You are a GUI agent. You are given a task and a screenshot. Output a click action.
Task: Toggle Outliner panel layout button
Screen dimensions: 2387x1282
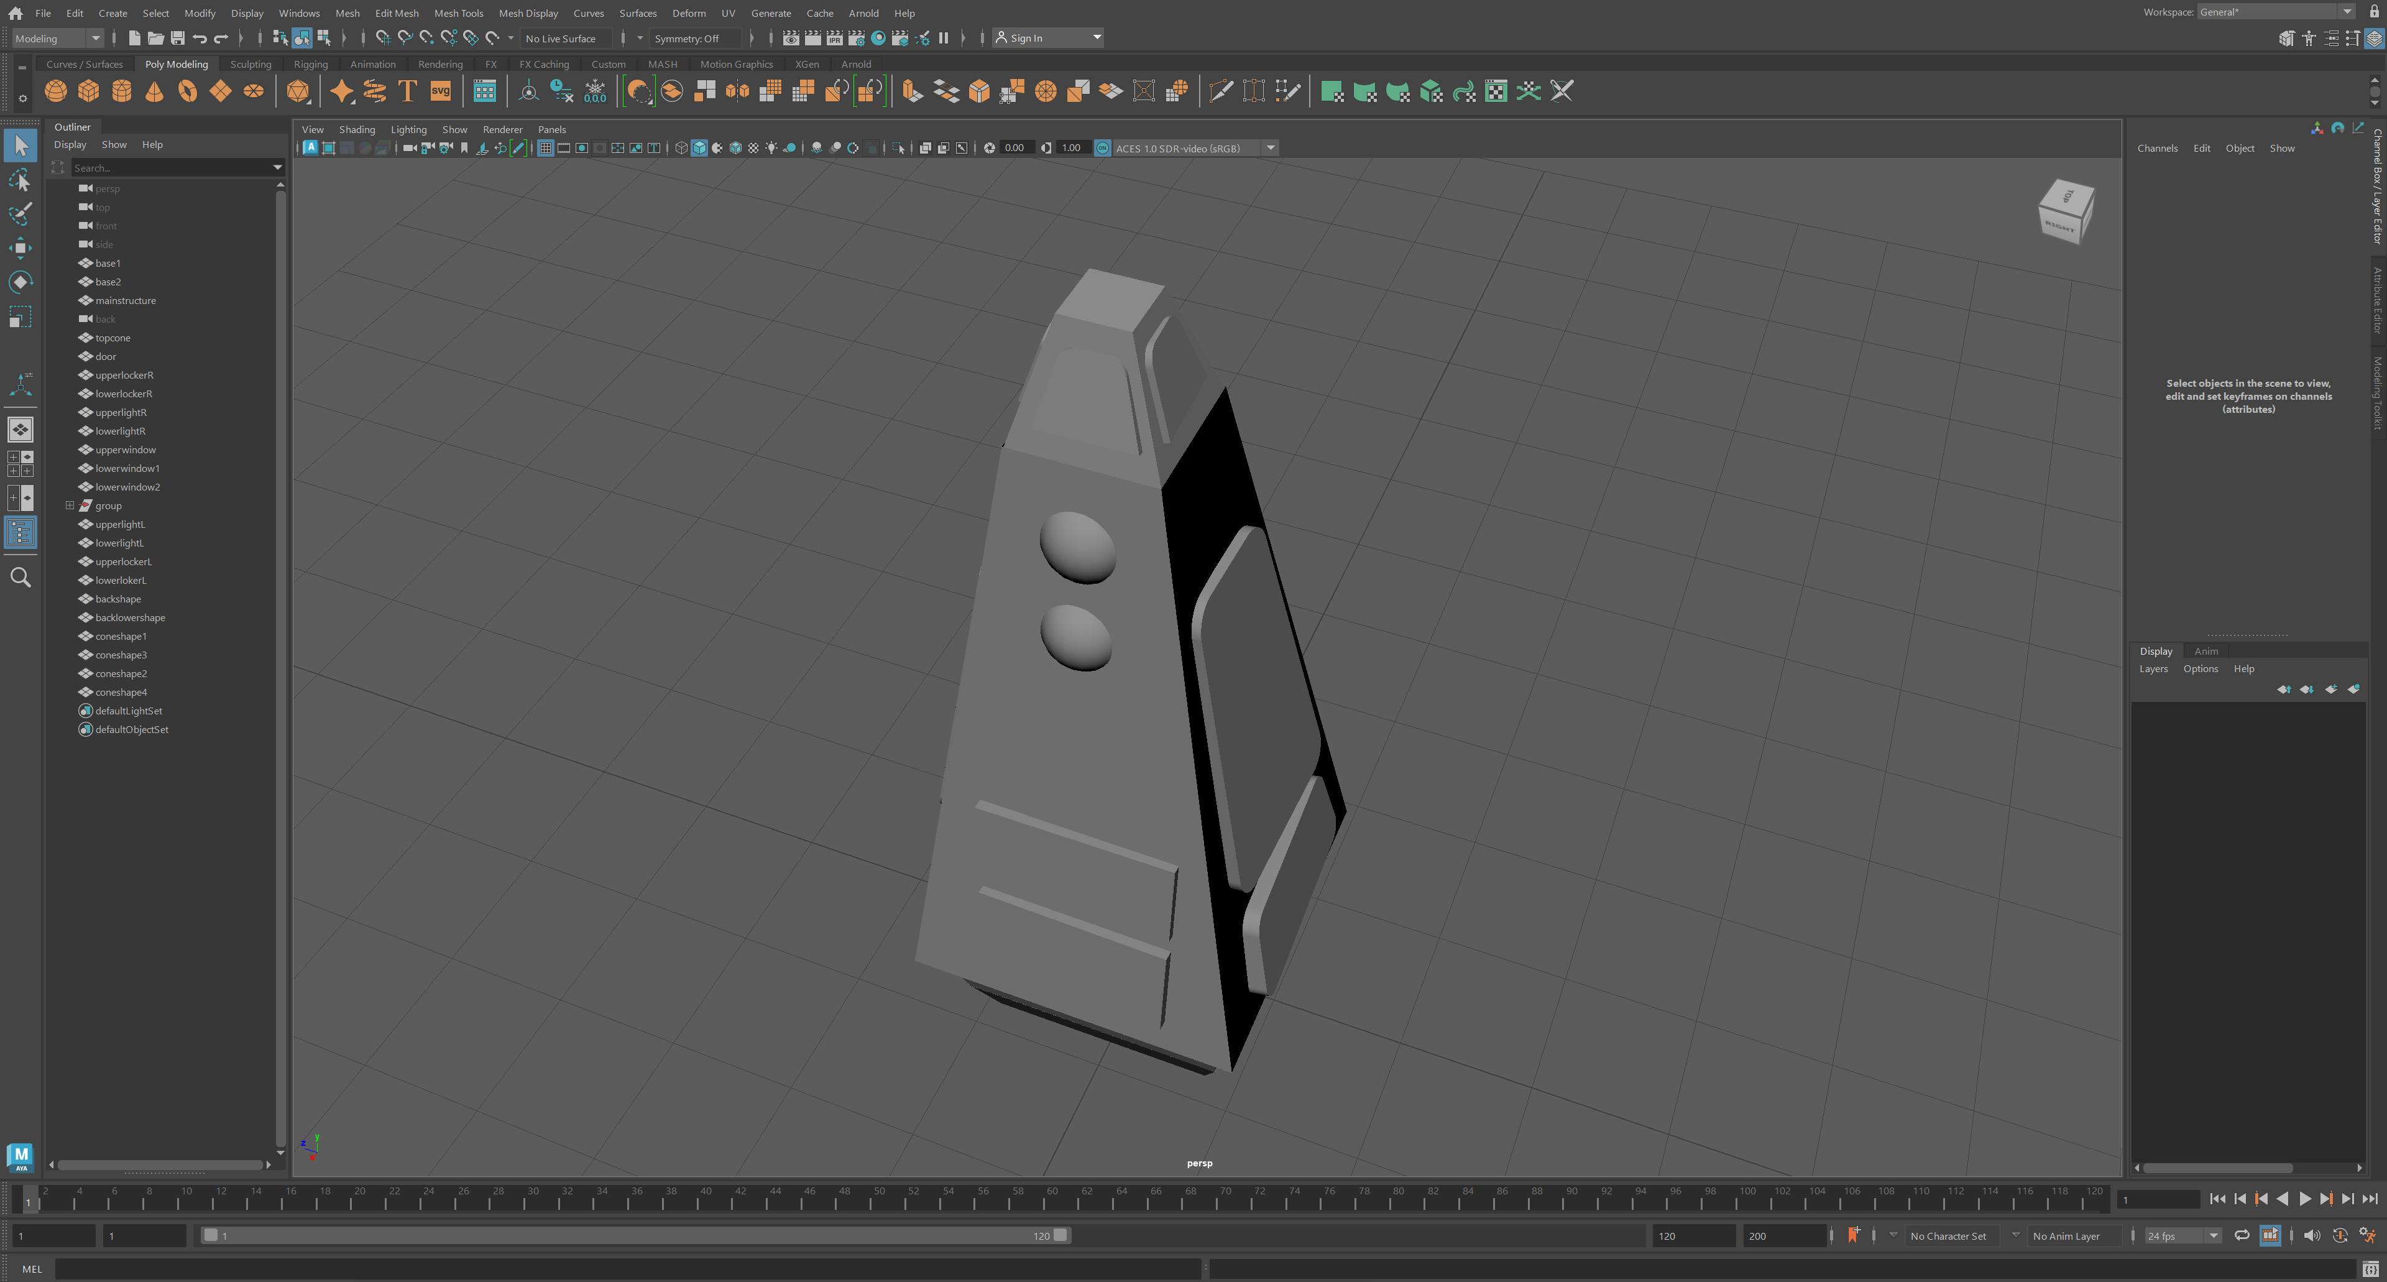click(x=21, y=533)
